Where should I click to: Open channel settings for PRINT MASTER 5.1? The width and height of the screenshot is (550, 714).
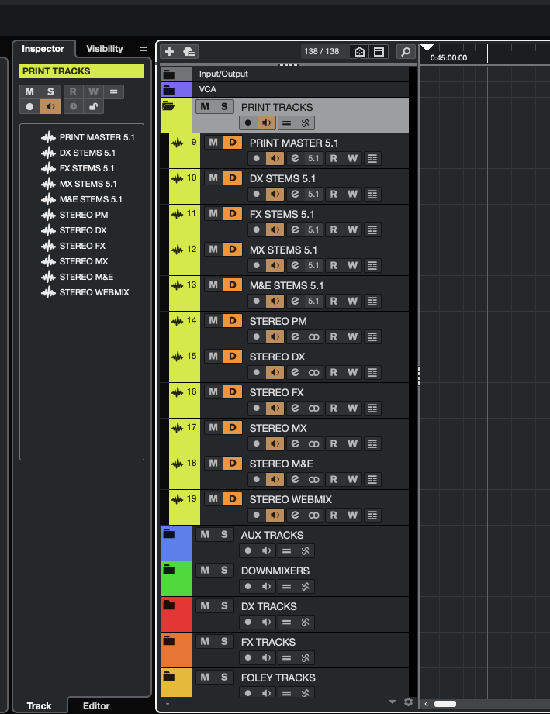[x=295, y=158]
